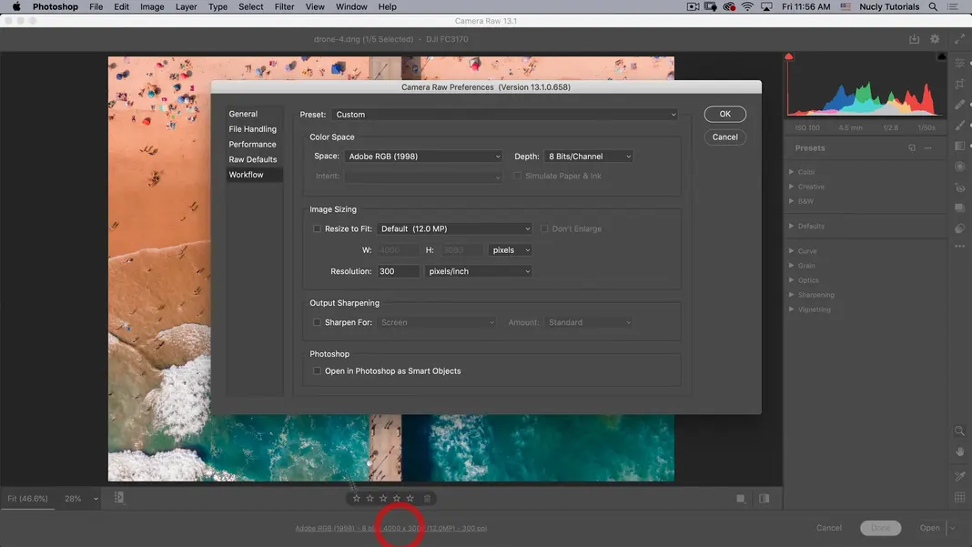Click Cancel in the preferences dialog
This screenshot has width=972, height=547.
pos(724,137)
